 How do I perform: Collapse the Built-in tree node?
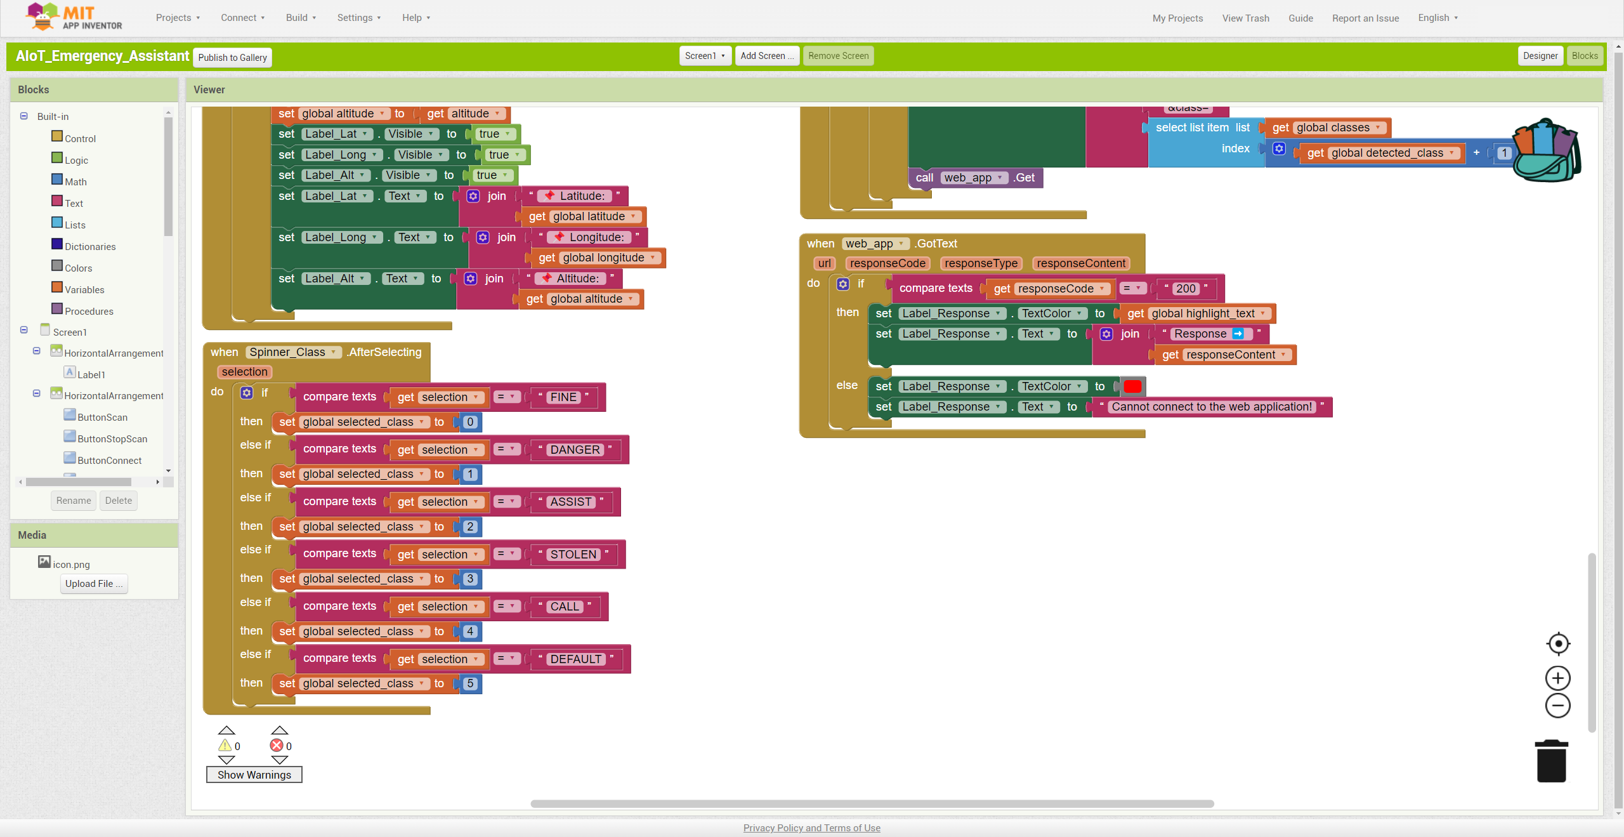(x=24, y=116)
